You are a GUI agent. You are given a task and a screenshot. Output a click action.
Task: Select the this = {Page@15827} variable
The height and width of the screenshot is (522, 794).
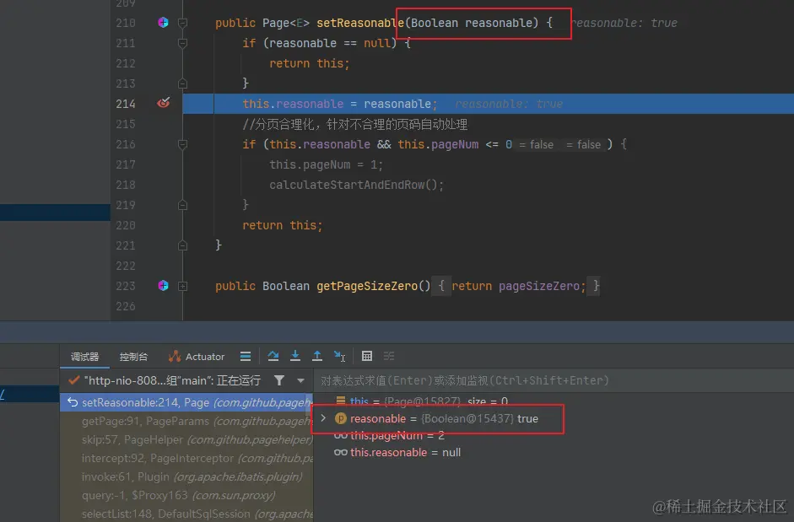tap(421, 401)
